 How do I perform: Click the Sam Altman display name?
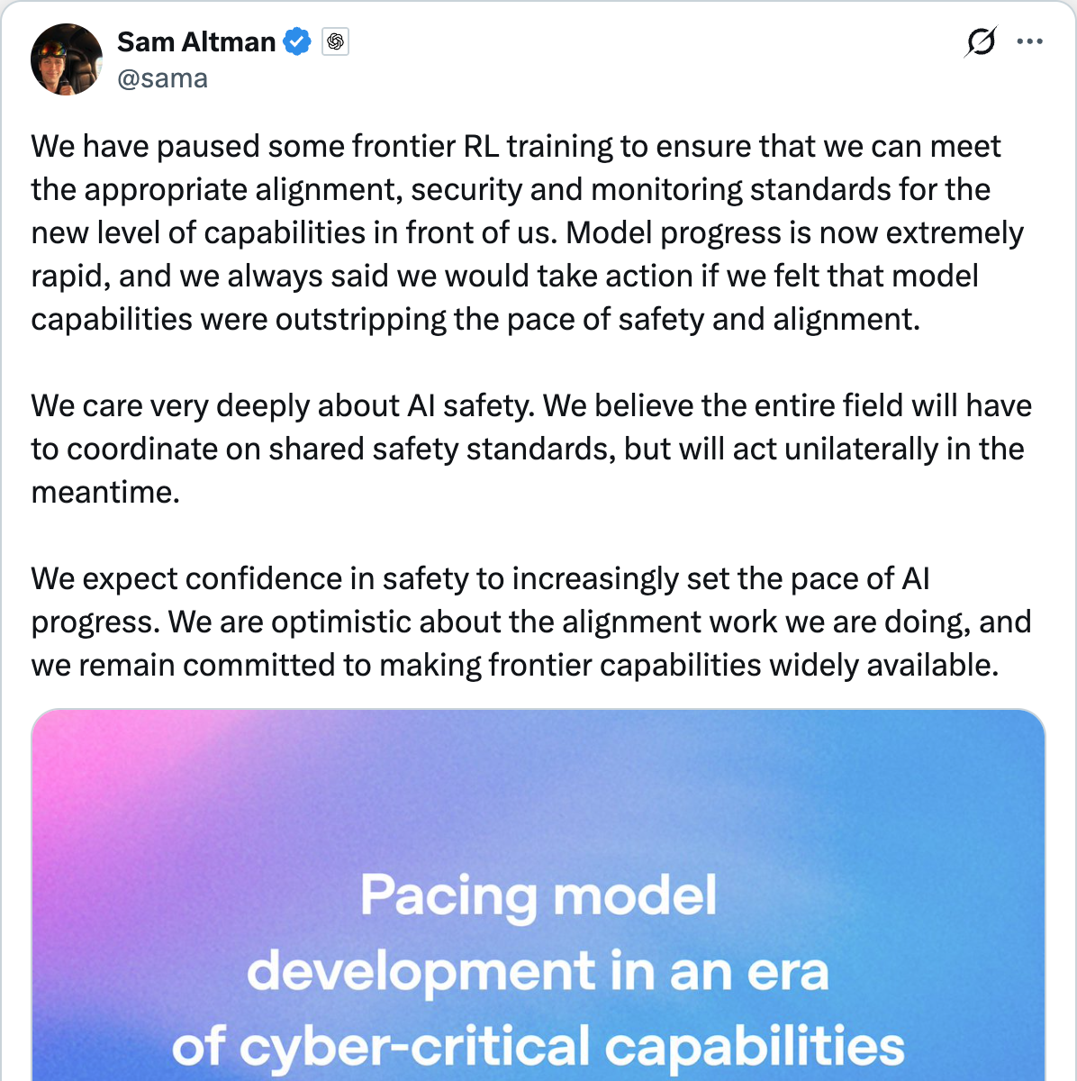(196, 41)
